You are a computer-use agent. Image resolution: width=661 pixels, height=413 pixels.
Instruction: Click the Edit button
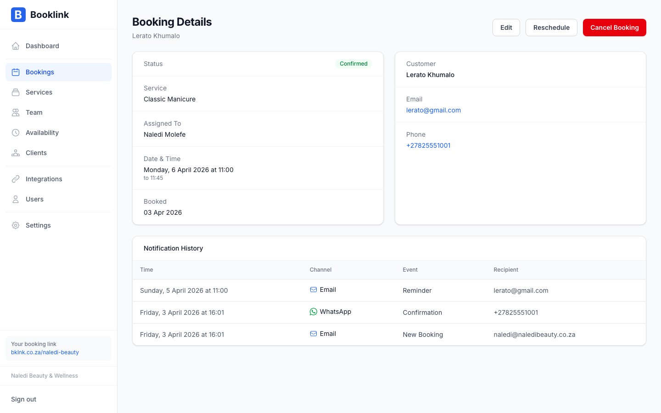[x=506, y=28]
